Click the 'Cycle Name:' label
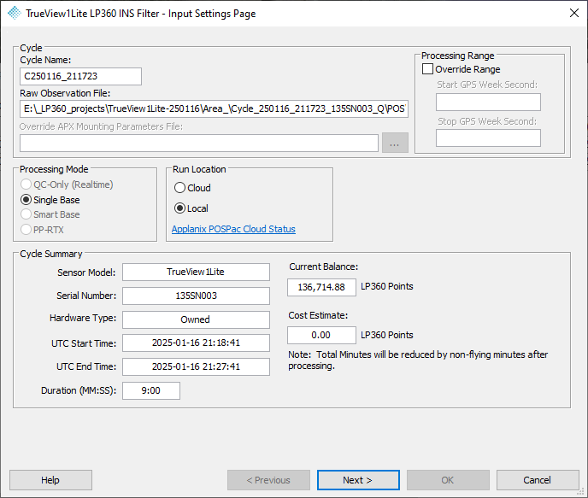This screenshot has height=498, width=588. pyautogui.click(x=45, y=60)
